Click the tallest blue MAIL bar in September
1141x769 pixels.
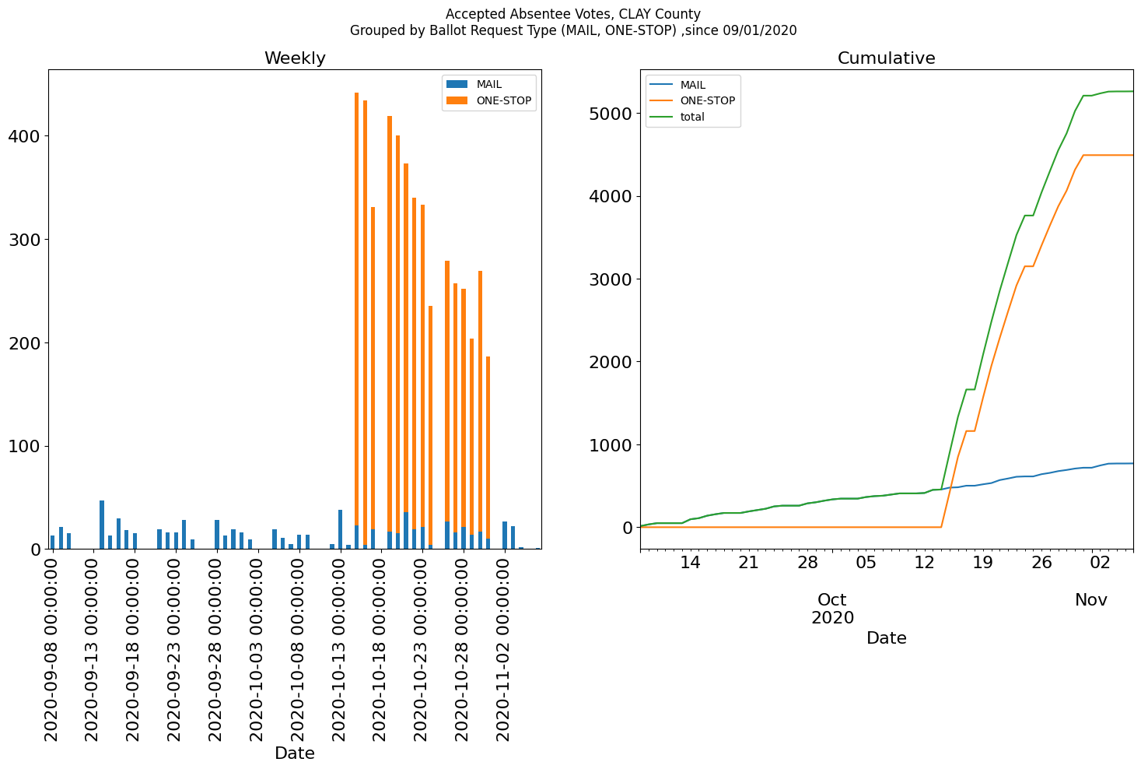tap(102, 525)
